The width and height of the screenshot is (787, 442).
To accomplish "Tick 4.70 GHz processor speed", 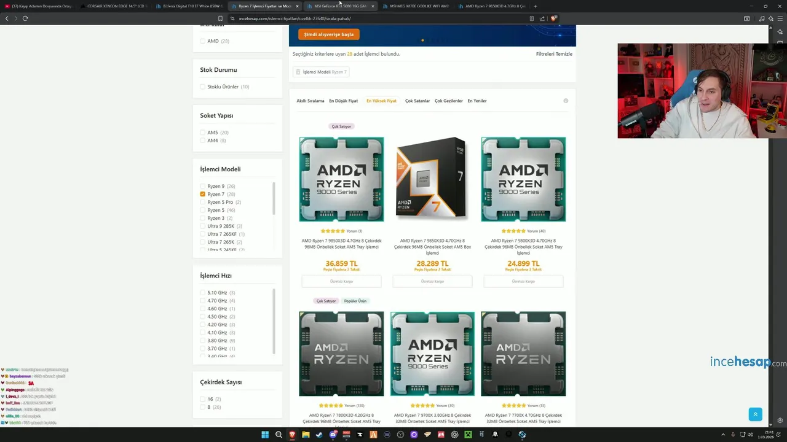I will [x=202, y=301].
